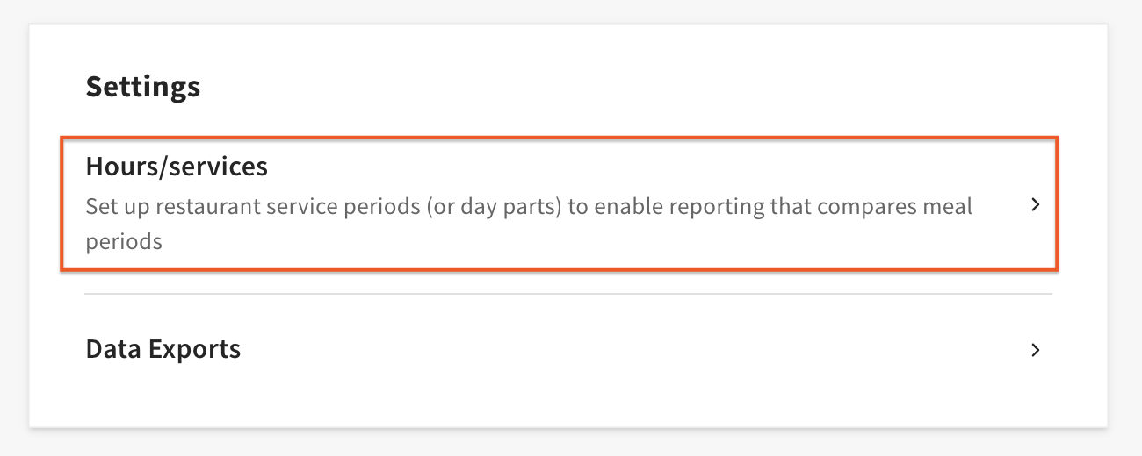This screenshot has height=456, width=1142.
Task: Expand Hours/services using its right arrow
Action: 1035,205
